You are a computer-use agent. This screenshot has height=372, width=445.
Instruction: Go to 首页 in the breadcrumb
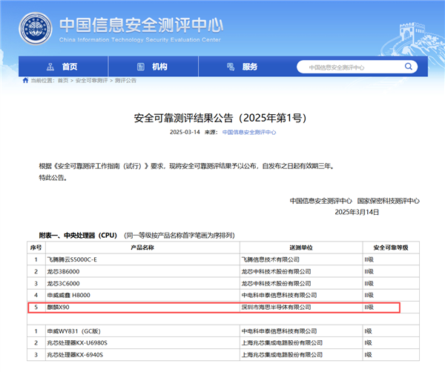click(x=62, y=80)
